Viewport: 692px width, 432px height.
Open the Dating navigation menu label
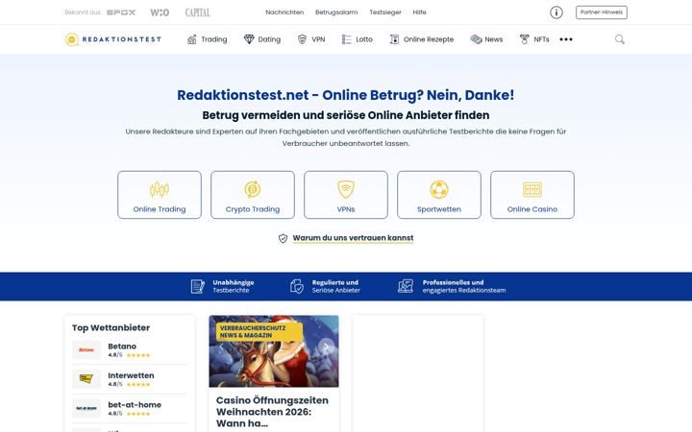(269, 39)
